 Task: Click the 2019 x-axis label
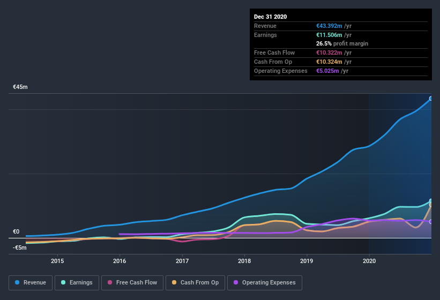coord(307,261)
